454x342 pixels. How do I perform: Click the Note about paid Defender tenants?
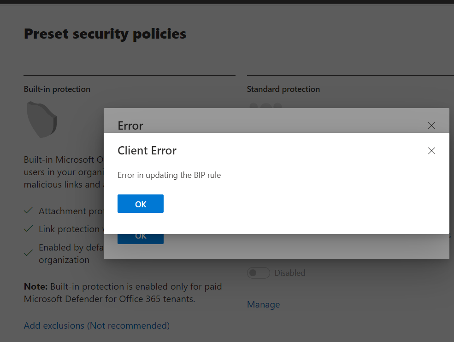coord(123,292)
